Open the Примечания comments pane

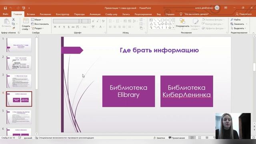177,138
